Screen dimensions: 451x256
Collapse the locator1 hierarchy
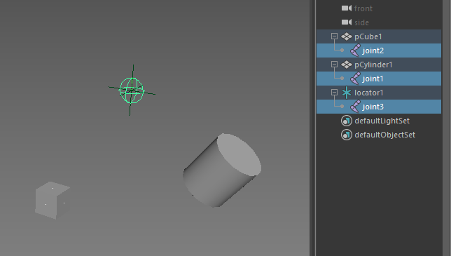pos(334,92)
